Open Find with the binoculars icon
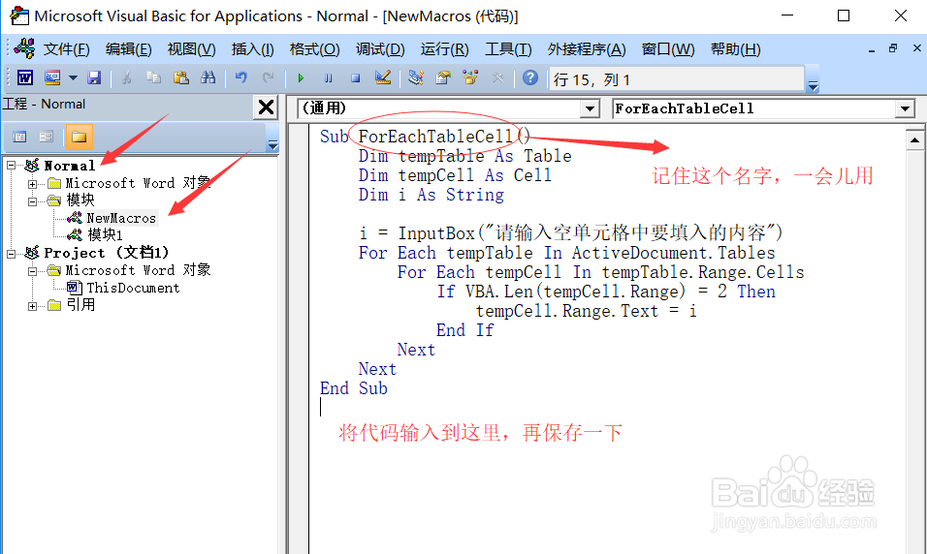The width and height of the screenshot is (927, 554). coord(208,77)
